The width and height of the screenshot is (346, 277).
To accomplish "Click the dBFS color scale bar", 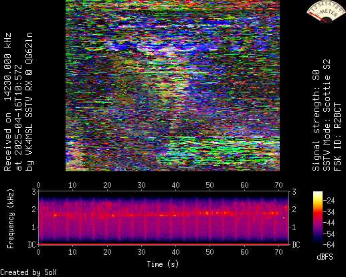I will 318,218.
